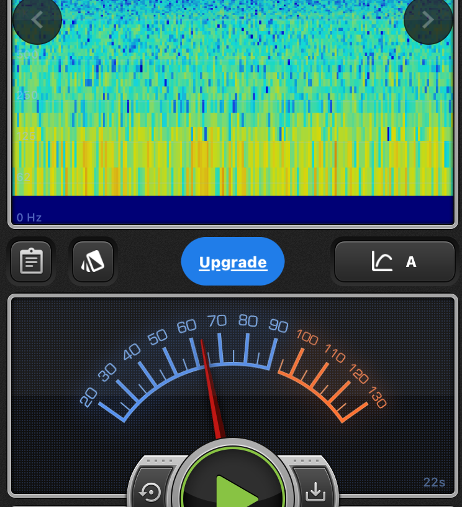This screenshot has width=462, height=507.
Task: Click the 0 Hz axis label
Action: [29, 218]
